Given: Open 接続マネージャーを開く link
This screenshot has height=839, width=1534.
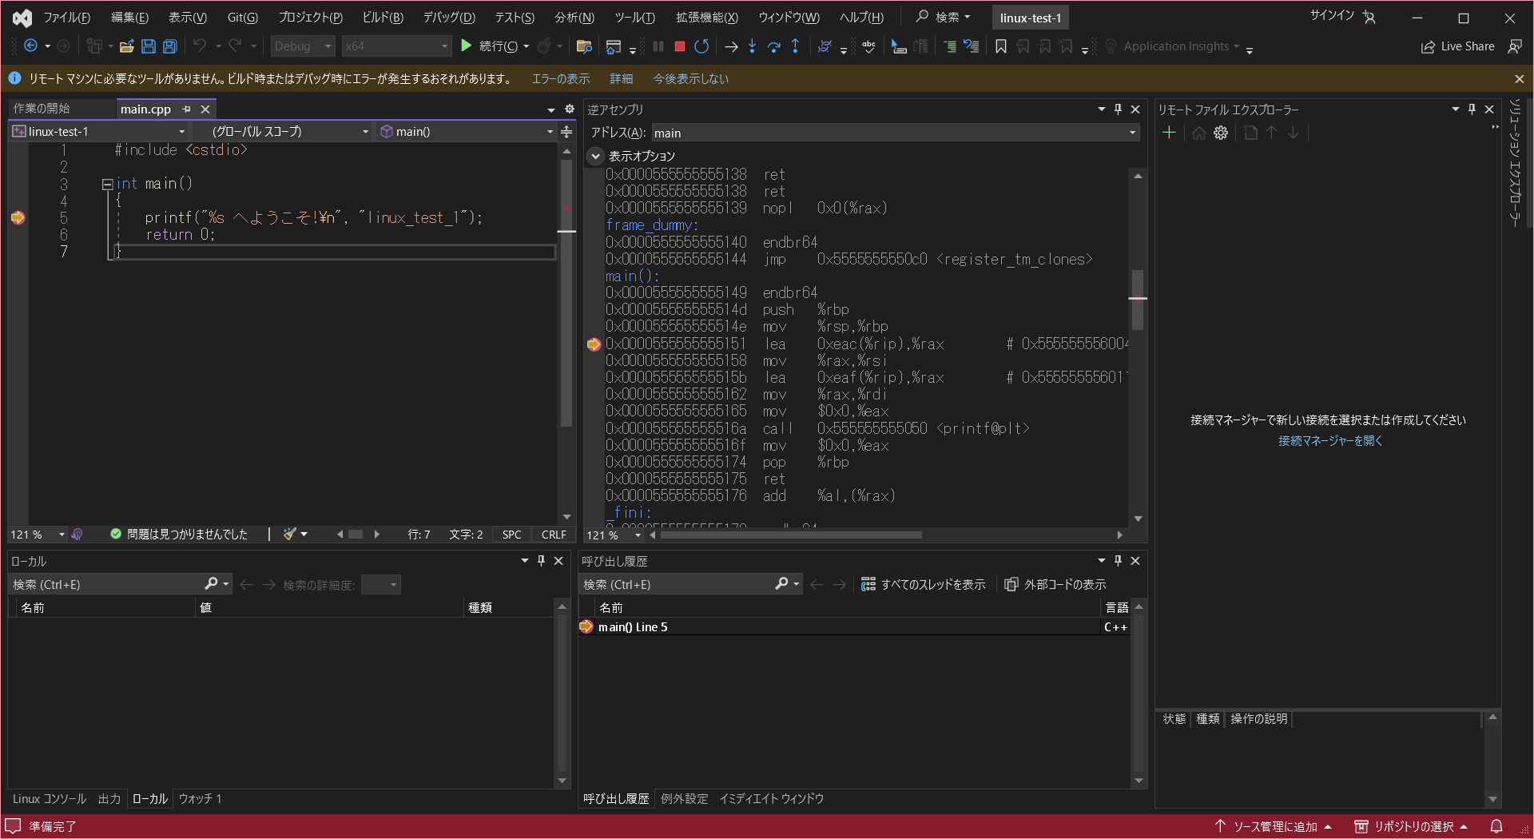Looking at the screenshot, I should click(1329, 440).
